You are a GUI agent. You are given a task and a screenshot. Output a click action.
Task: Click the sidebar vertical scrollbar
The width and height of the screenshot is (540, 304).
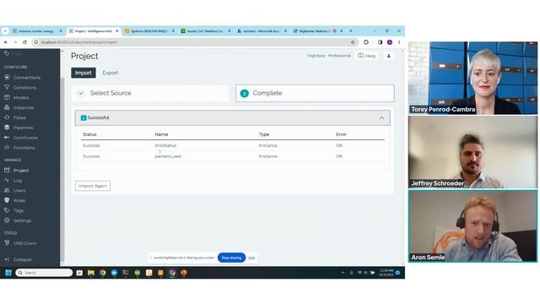pyautogui.click(x=62, y=169)
